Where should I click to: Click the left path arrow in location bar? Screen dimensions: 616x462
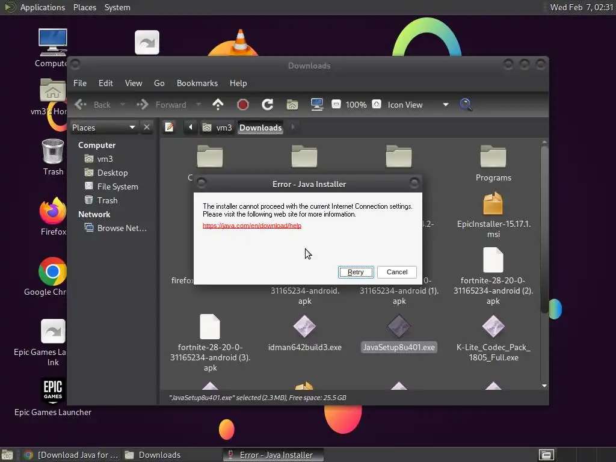pyautogui.click(x=191, y=128)
